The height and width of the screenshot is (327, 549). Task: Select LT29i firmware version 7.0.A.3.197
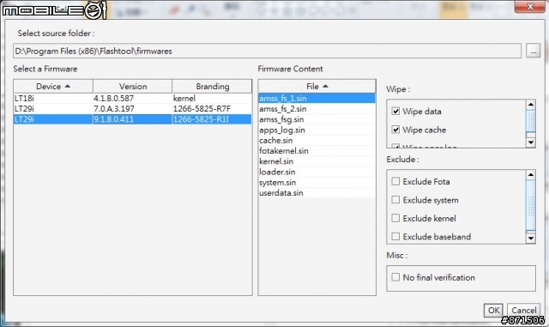[133, 109]
